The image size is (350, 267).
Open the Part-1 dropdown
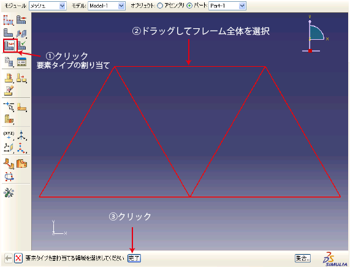tap(227, 6)
